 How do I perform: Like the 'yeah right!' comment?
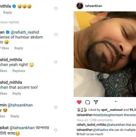coord(56,62)
